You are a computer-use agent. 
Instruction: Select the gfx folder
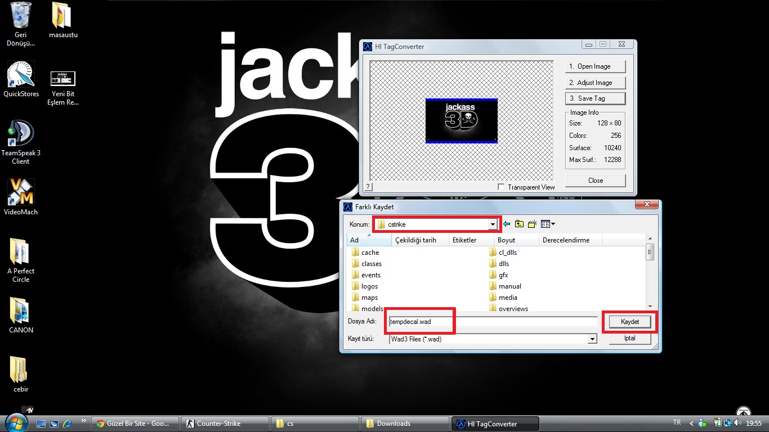(499, 275)
